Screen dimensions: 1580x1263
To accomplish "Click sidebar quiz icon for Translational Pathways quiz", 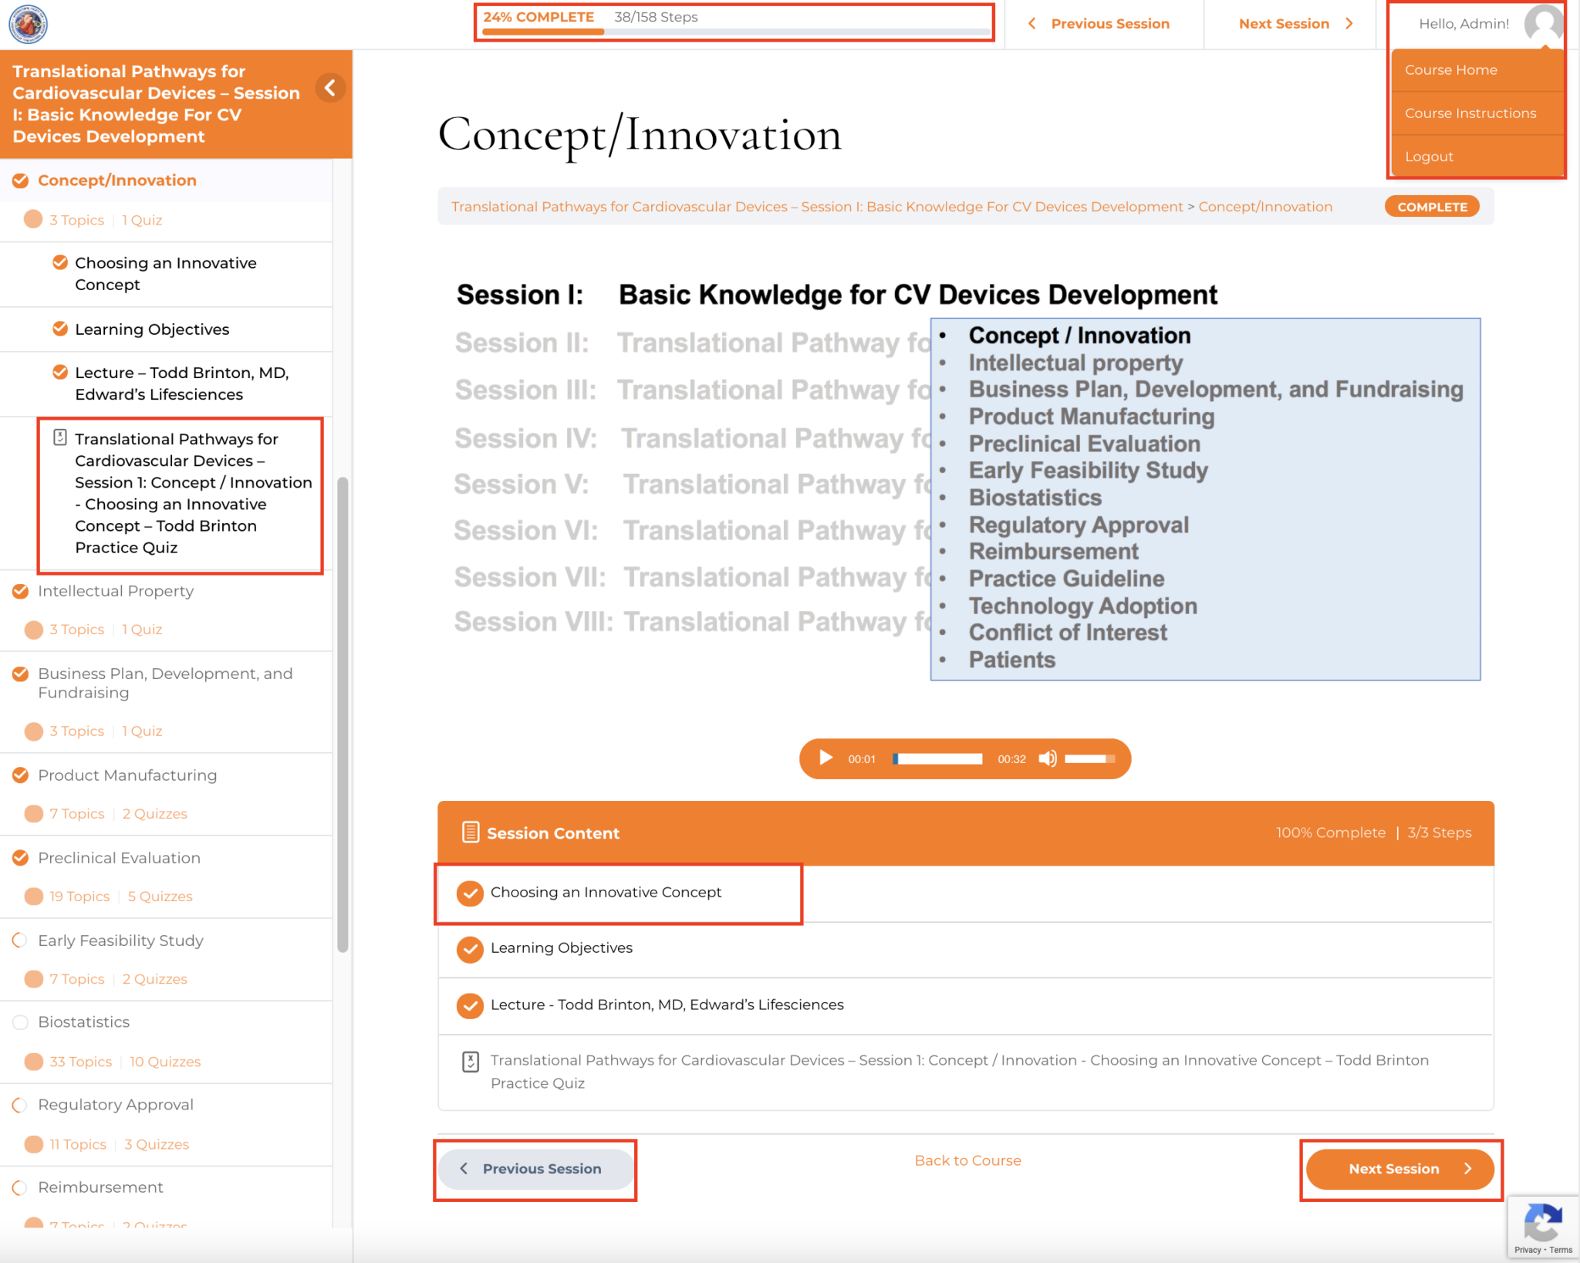I will pos(59,437).
